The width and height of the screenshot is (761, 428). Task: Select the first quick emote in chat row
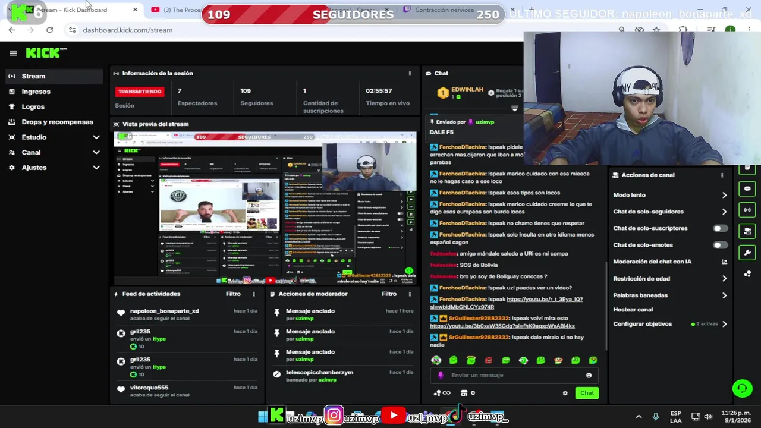click(436, 360)
